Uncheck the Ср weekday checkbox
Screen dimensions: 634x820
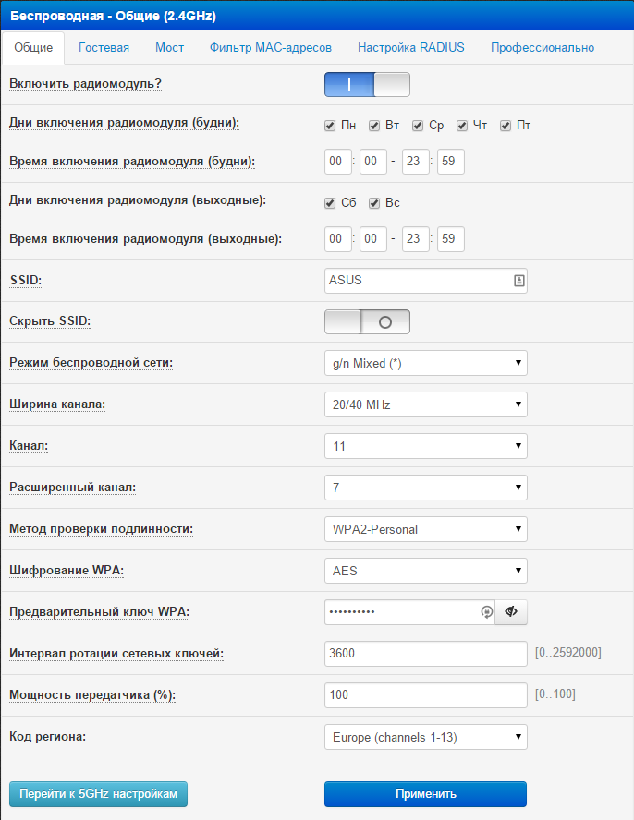pos(418,126)
